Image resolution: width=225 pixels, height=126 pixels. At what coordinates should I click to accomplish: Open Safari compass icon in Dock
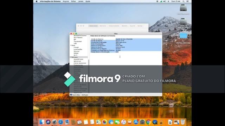(x=61, y=122)
